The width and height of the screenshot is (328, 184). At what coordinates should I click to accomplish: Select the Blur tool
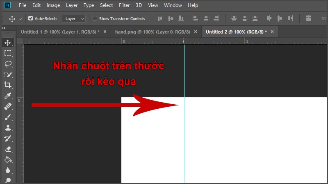pos(8,170)
